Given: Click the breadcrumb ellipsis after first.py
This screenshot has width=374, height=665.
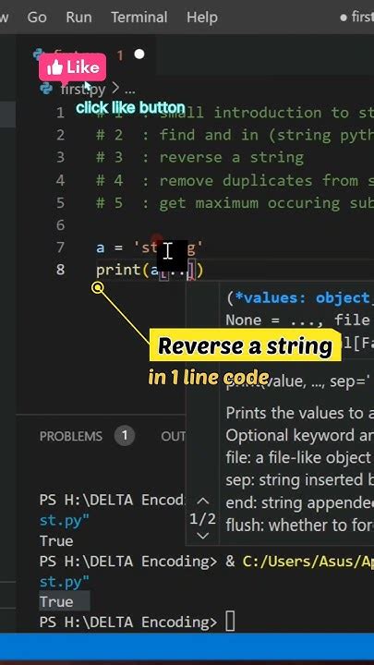Looking at the screenshot, I should (x=130, y=90).
